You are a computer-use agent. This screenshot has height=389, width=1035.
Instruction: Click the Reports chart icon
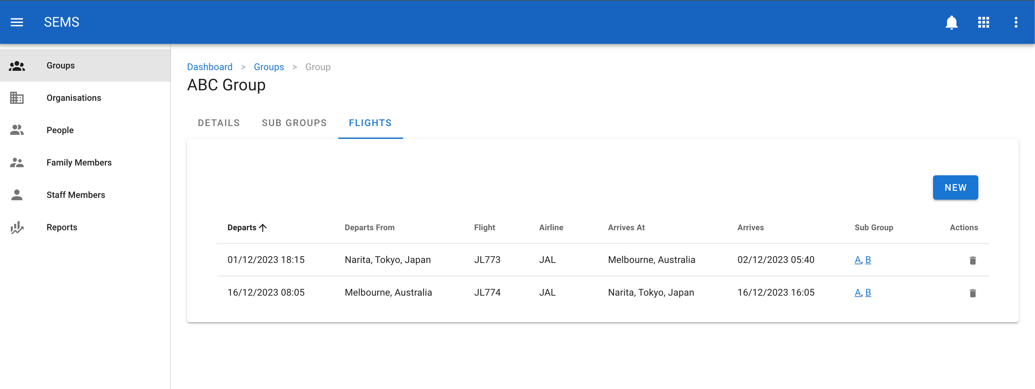coord(17,228)
